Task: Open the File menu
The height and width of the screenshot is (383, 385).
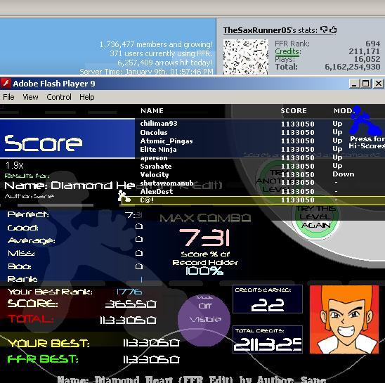Action: point(8,97)
